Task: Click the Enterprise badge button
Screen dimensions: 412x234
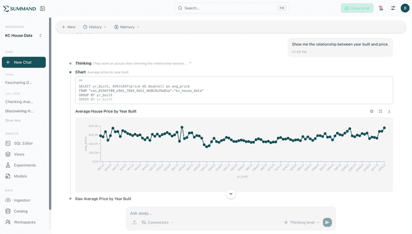Action: point(357,8)
